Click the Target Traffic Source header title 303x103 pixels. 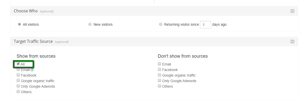click(33, 42)
